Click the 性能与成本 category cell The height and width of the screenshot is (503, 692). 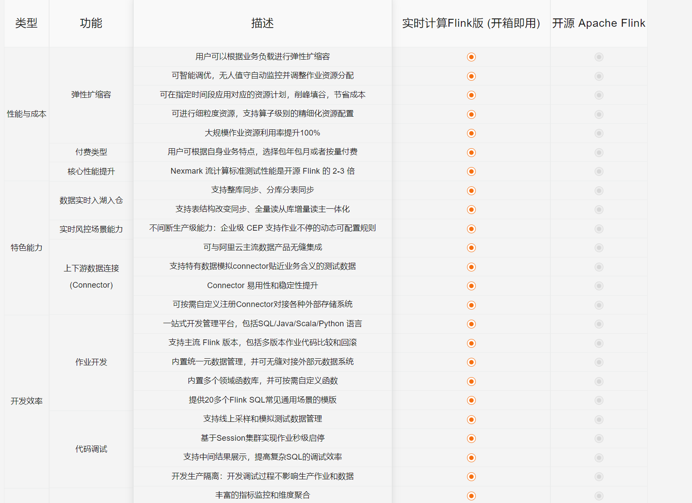pyautogui.click(x=26, y=114)
